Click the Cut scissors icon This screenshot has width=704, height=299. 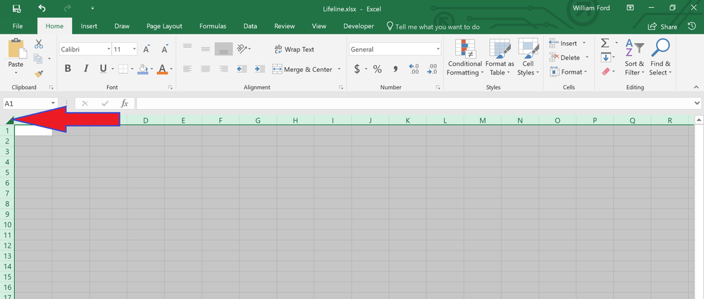point(39,44)
